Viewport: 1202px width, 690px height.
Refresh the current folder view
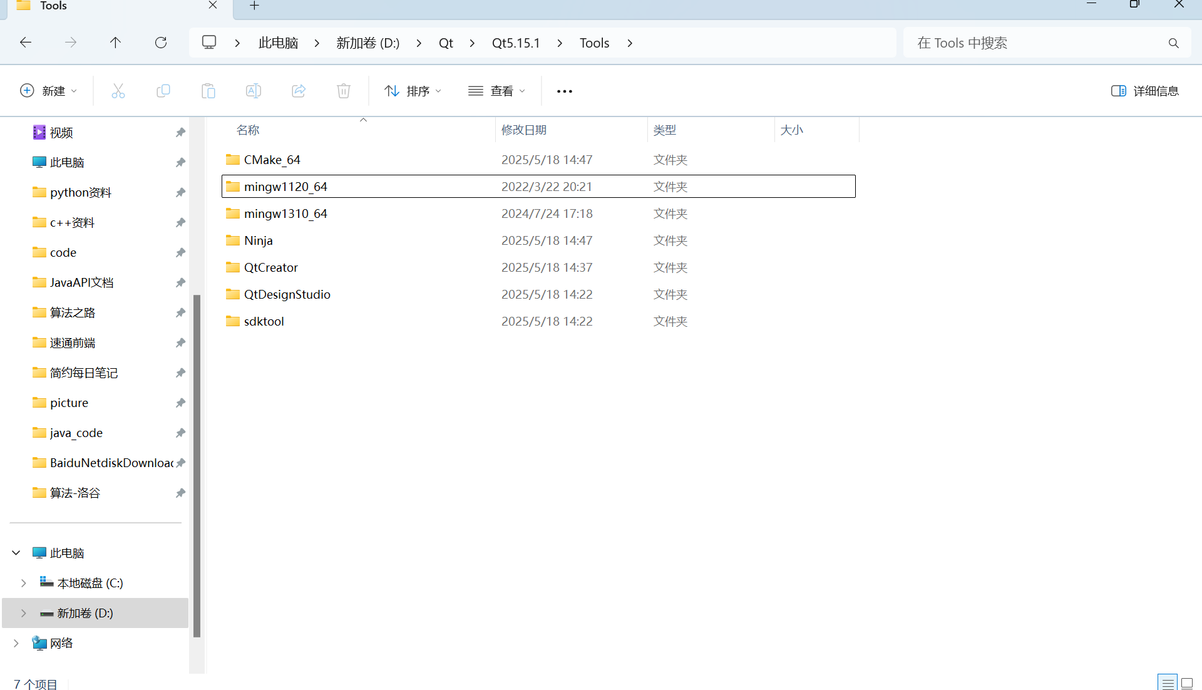pyautogui.click(x=161, y=43)
